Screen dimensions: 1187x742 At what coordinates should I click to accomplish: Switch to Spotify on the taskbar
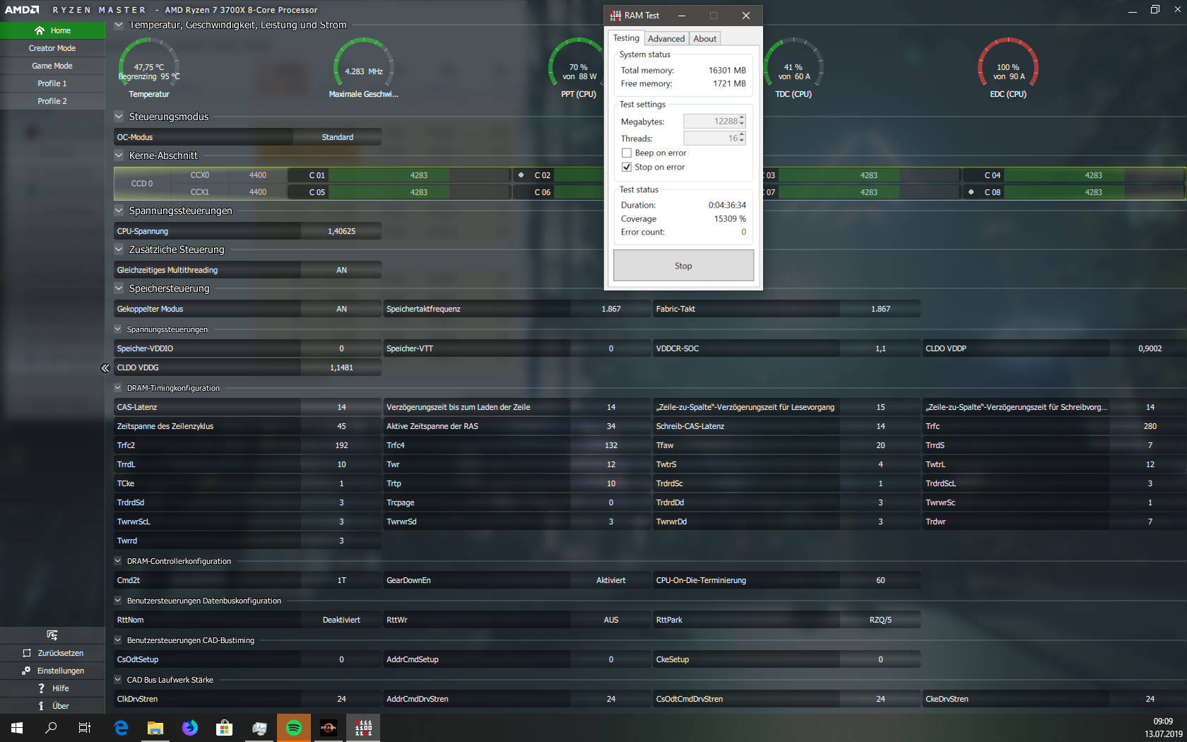click(x=294, y=728)
